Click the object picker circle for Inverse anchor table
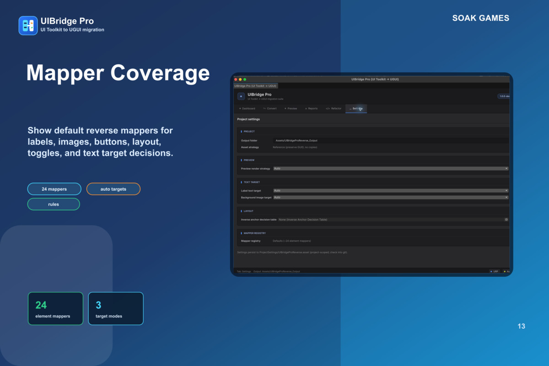 pyautogui.click(x=506, y=220)
